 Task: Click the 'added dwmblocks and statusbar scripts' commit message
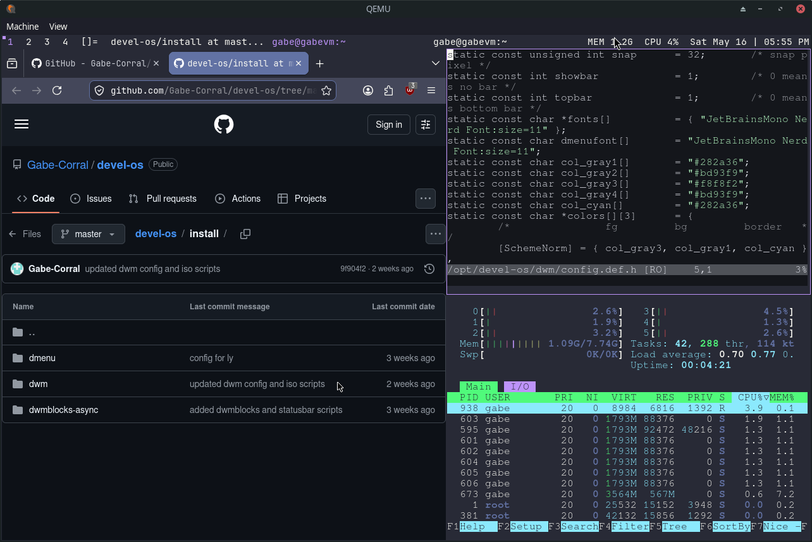[x=266, y=410]
